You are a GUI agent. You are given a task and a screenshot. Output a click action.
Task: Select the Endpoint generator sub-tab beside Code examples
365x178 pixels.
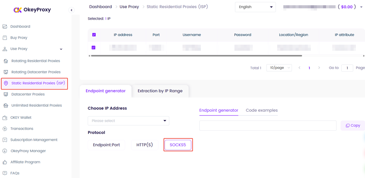pos(219,110)
